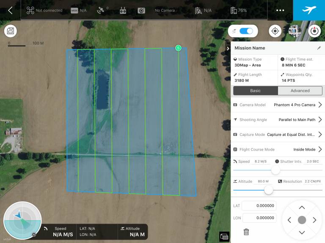
Task: Open Shooting Angle selection
Action: point(320,120)
